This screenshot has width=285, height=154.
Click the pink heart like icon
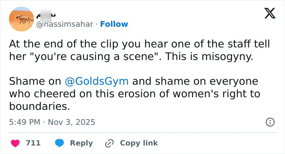[x=15, y=143]
